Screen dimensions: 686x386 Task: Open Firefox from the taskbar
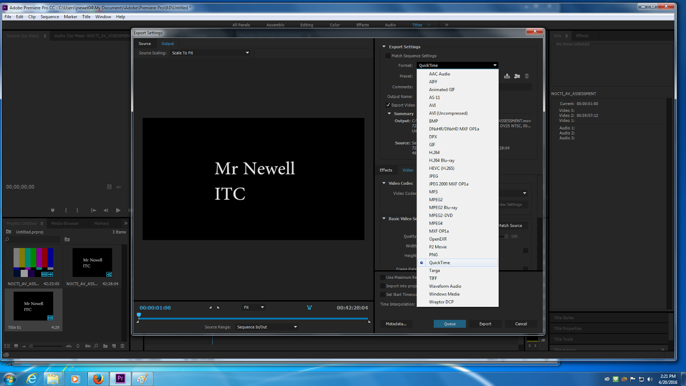[98, 379]
